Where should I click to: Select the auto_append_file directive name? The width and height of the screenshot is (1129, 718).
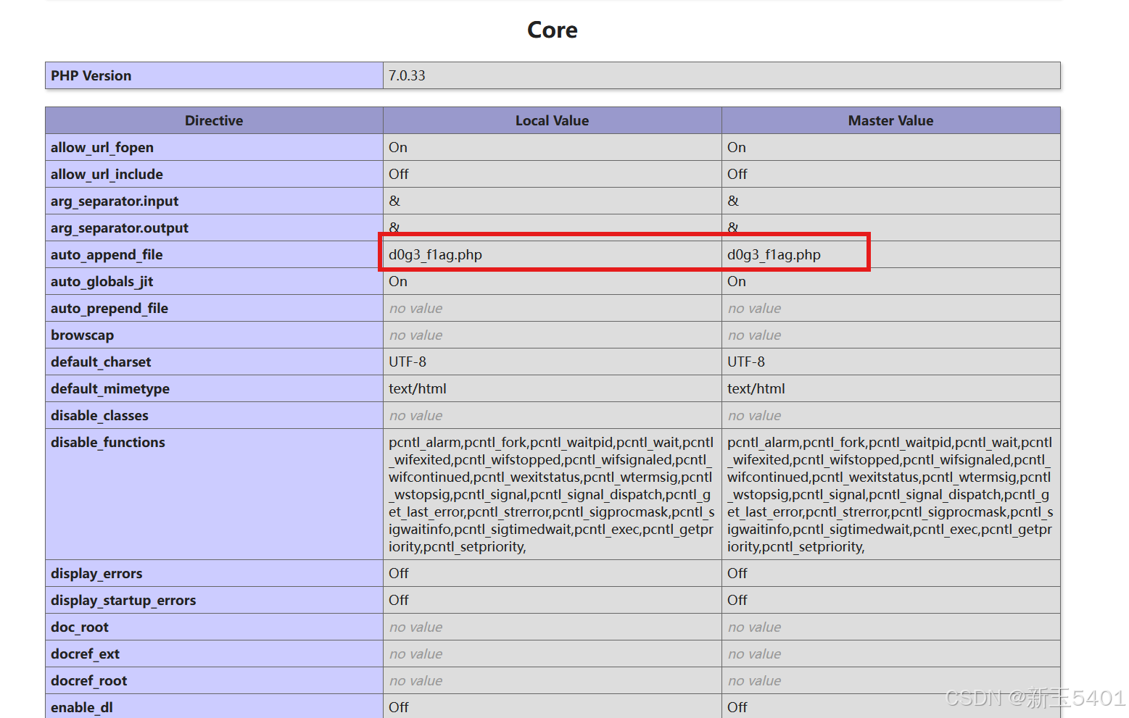(107, 255)
